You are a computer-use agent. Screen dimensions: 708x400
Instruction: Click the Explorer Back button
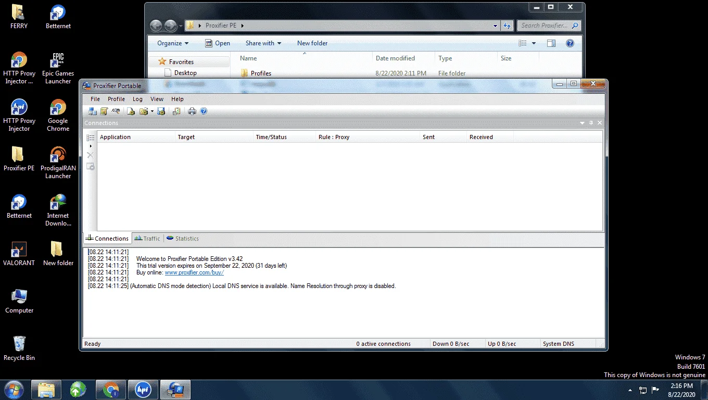(156, 26)
